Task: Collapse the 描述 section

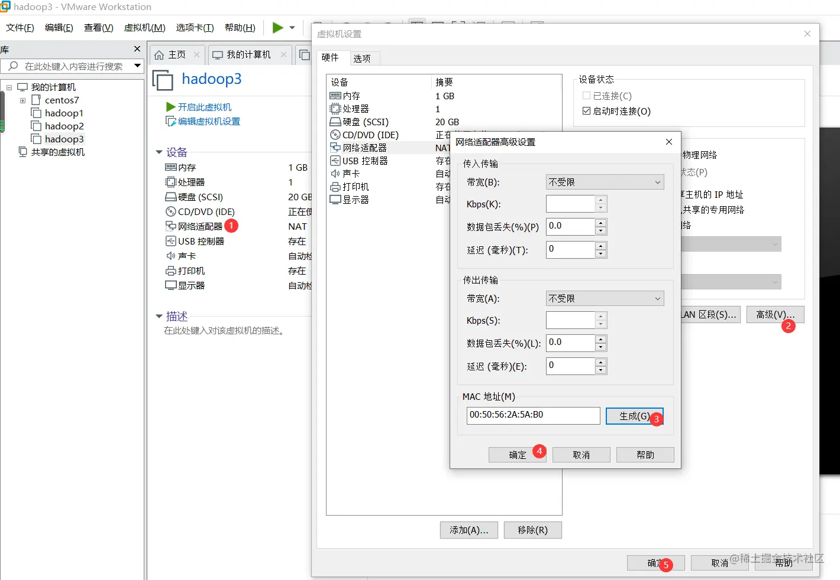Action: (x=159, y=317)
